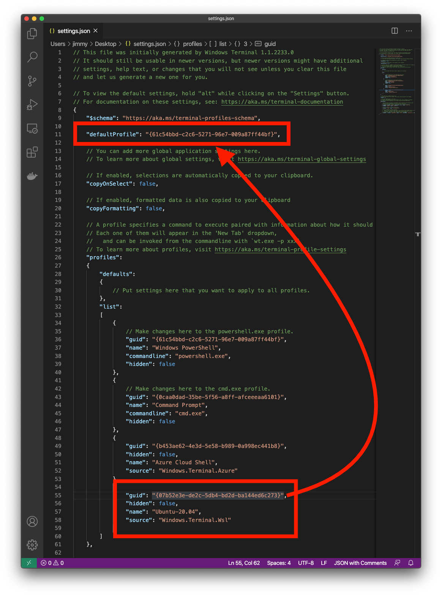Open the Run and Debug view
Viewport: 442px width, 596px height.
tap(32, 104)
